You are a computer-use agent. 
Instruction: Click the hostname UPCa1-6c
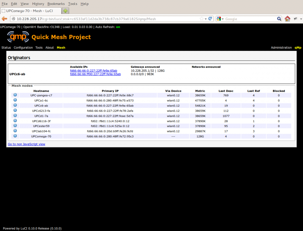click(x=41, y=101)
